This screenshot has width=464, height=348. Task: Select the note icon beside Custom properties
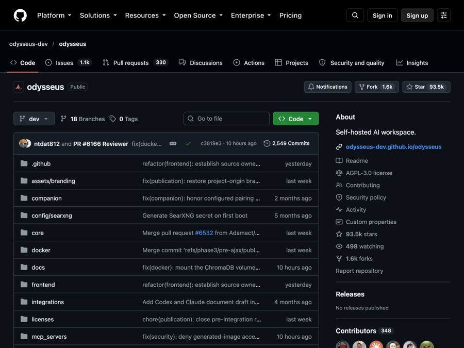pyautogui.click(x=339, y=222)
